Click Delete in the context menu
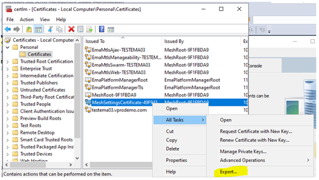Viewport: 319px width, 180px height. point(173,149)
